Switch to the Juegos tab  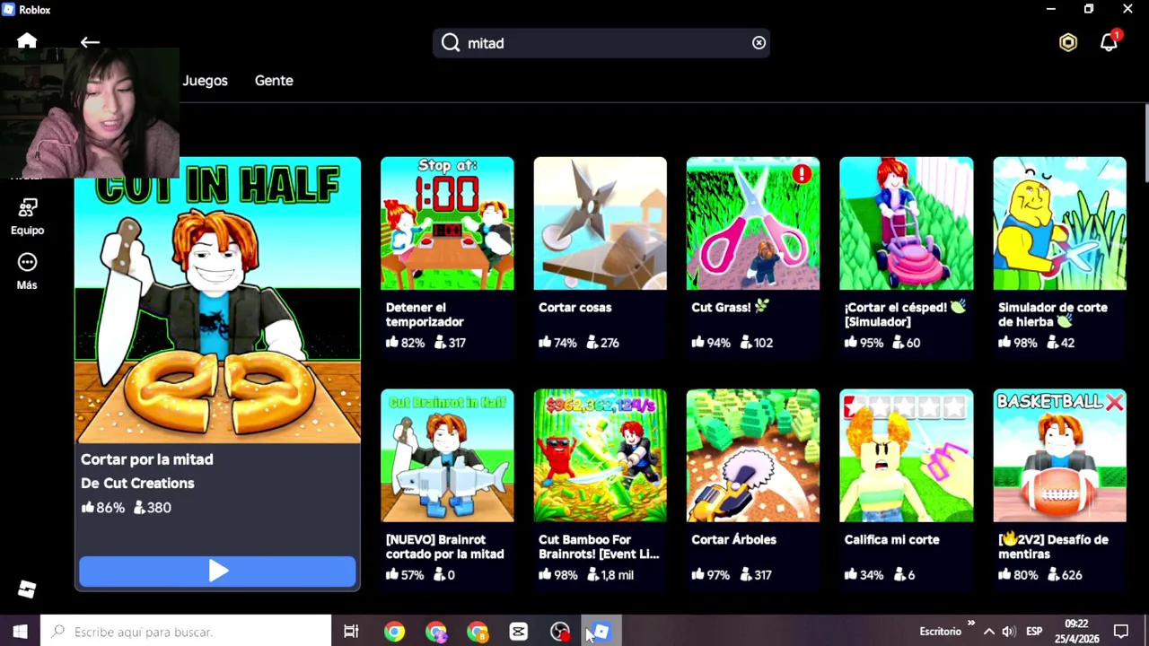click(x=205, y=81)
